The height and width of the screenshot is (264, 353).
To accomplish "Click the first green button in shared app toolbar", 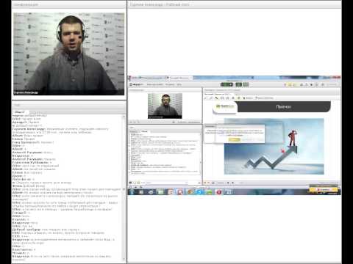I will click(x=227, y=84).
